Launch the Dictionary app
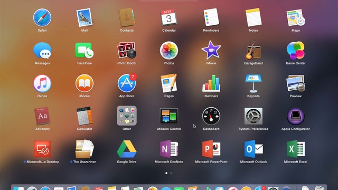This screenshot has width=338, height=190. 42,116
